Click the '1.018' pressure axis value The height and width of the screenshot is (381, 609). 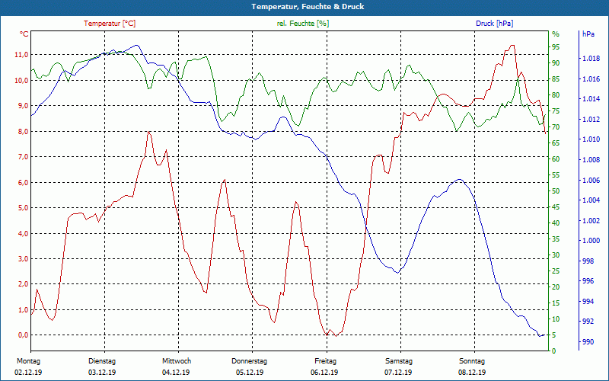(591, 59)
